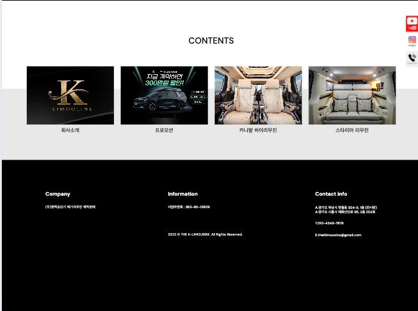The image size is (418, 311).
Task: Open the Instagram profile icon
Action: [412, 41]
